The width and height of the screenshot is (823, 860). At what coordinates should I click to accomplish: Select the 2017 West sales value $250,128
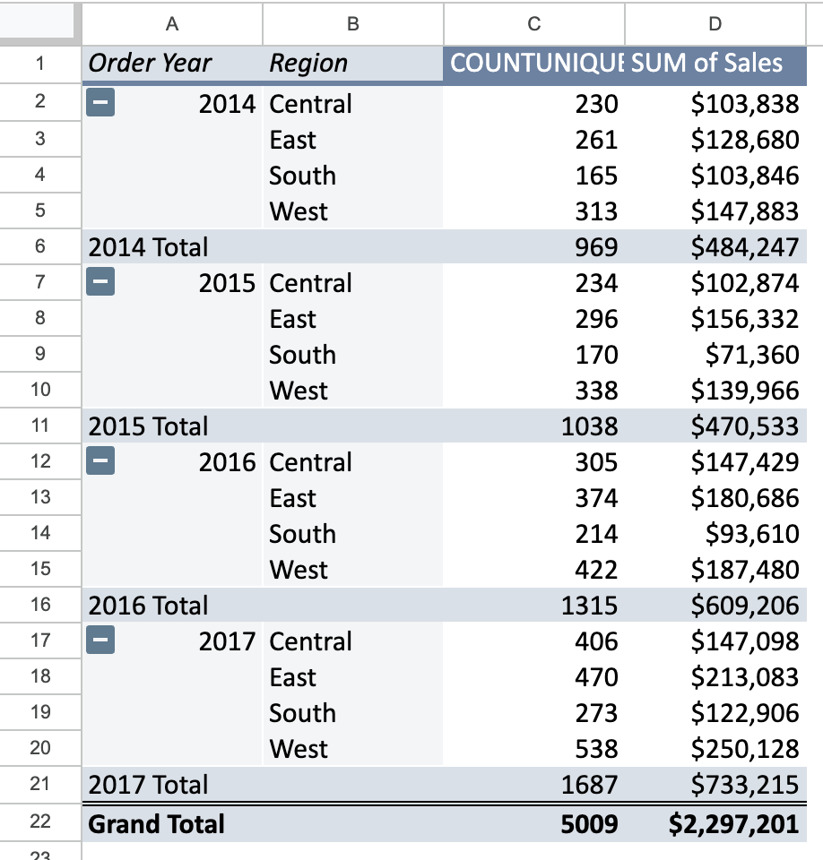point(743,749)
